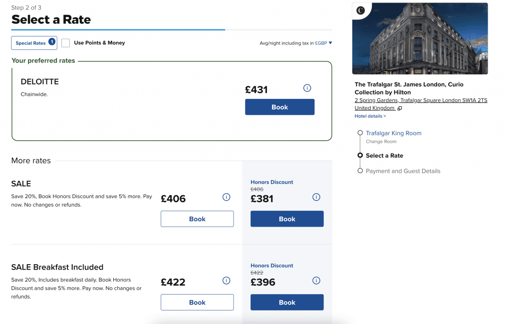511x324 pixels.
Task: Open info icon beside £381 Honors Discount
Action: pos(316,197)
